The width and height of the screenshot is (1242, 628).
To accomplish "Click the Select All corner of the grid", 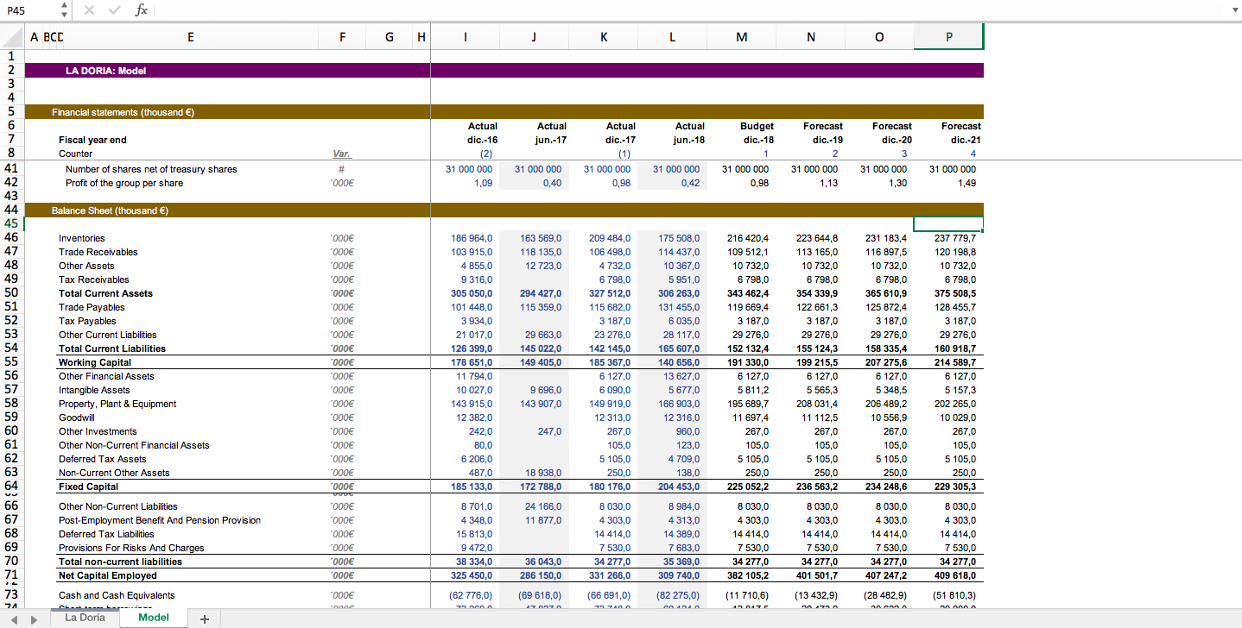I will click(x=12, y=37).
